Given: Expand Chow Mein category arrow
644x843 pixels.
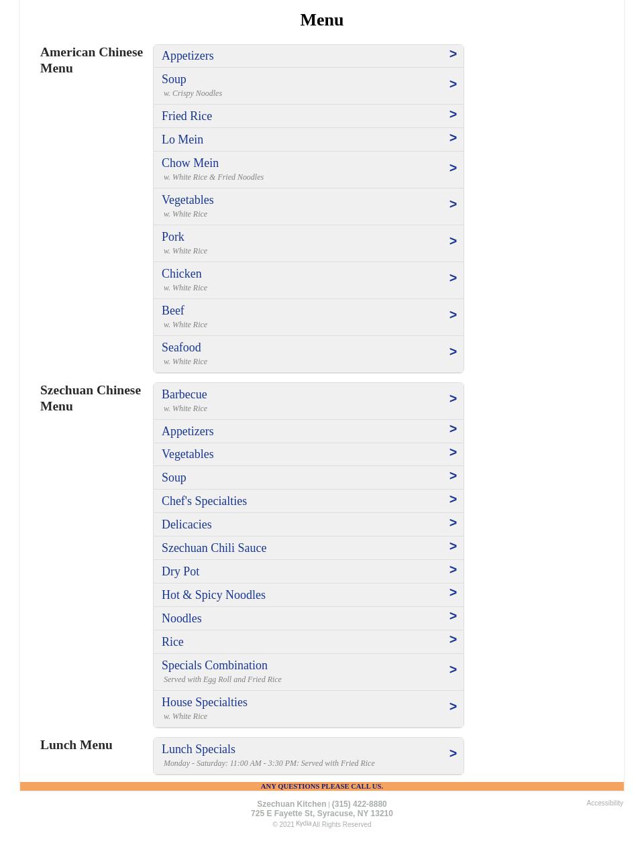Looking at the screenshot, I should click(x=453, y=168).
